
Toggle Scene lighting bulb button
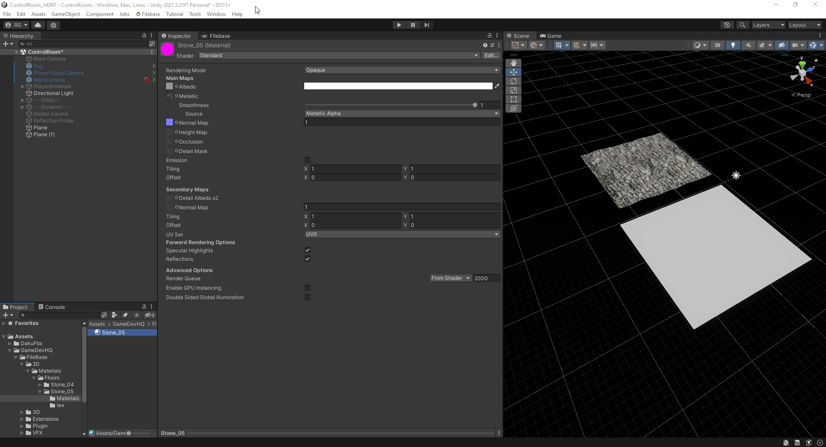[733, 45]
